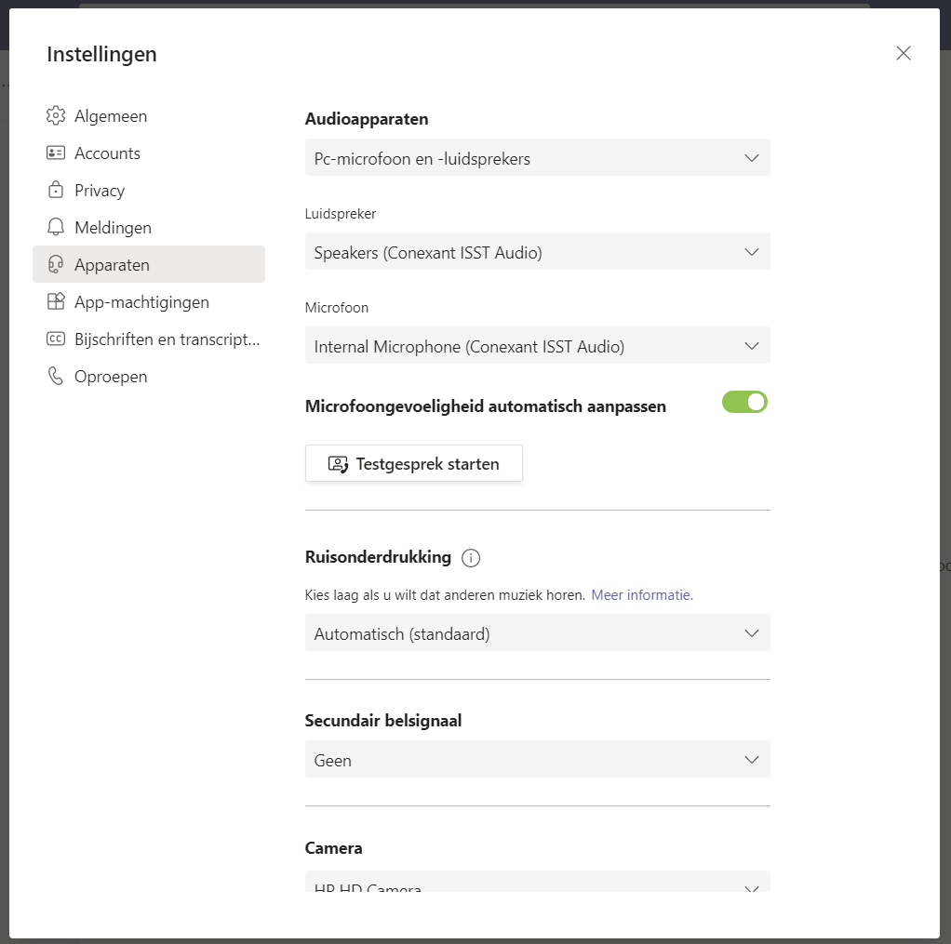Open the Ruisonderdrukking level dropdown
The width and height of the screenshot is (951, 944).
[537, 633]
